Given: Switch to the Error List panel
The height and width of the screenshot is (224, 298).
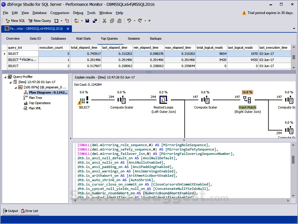Looking at the screenshot, I should (29, 211).
